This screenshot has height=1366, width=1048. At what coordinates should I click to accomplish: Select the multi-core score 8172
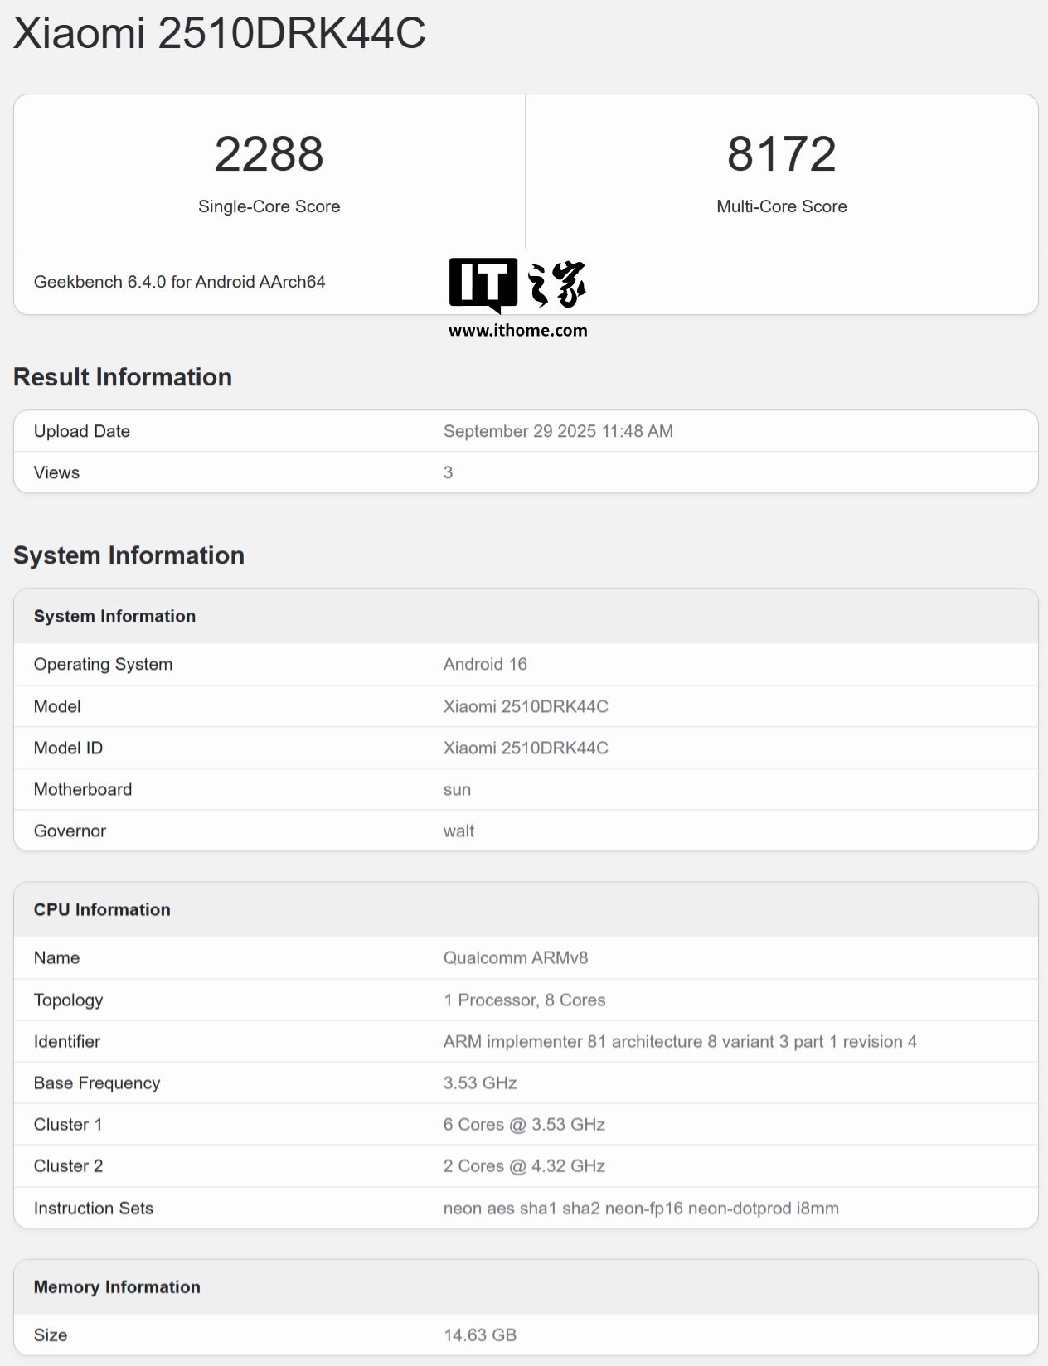(x=781, y=154)
